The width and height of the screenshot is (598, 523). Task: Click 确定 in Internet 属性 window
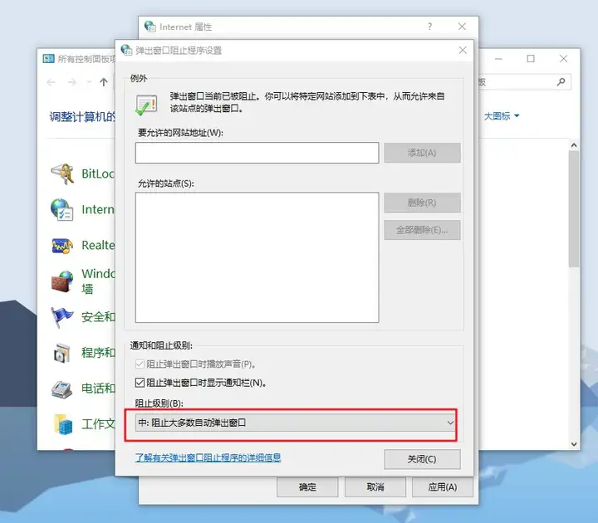tap(307, 487)
